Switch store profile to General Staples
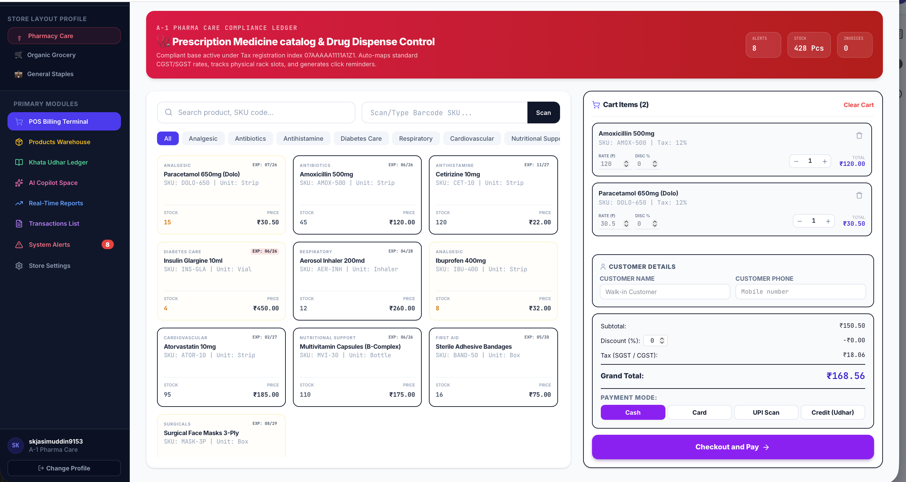 64,74
